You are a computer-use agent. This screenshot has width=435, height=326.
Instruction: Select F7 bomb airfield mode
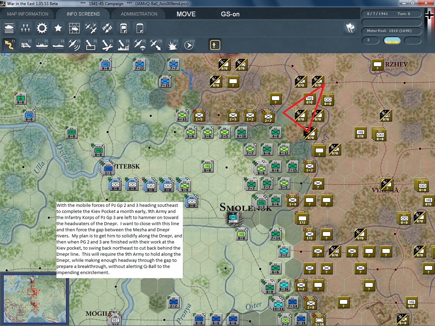(x=107, y=45)
